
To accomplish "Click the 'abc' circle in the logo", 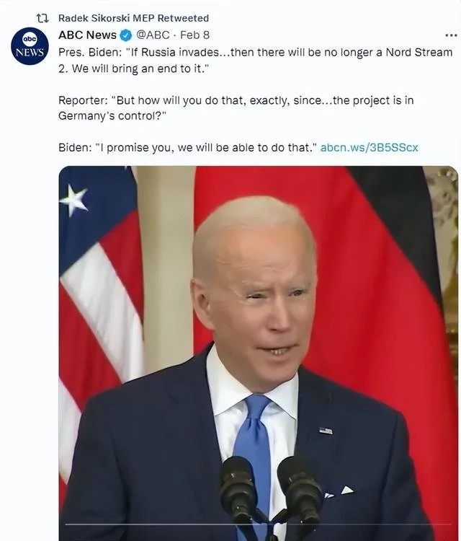I will tap(30, 40).
